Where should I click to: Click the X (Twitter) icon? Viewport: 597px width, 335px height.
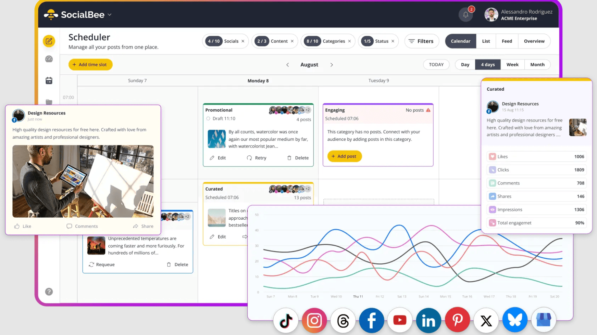[x=486, y=321]
